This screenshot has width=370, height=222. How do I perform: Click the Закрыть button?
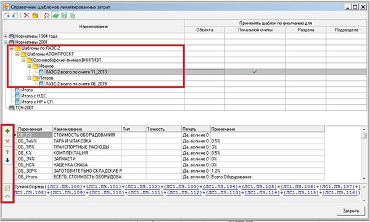351,211
